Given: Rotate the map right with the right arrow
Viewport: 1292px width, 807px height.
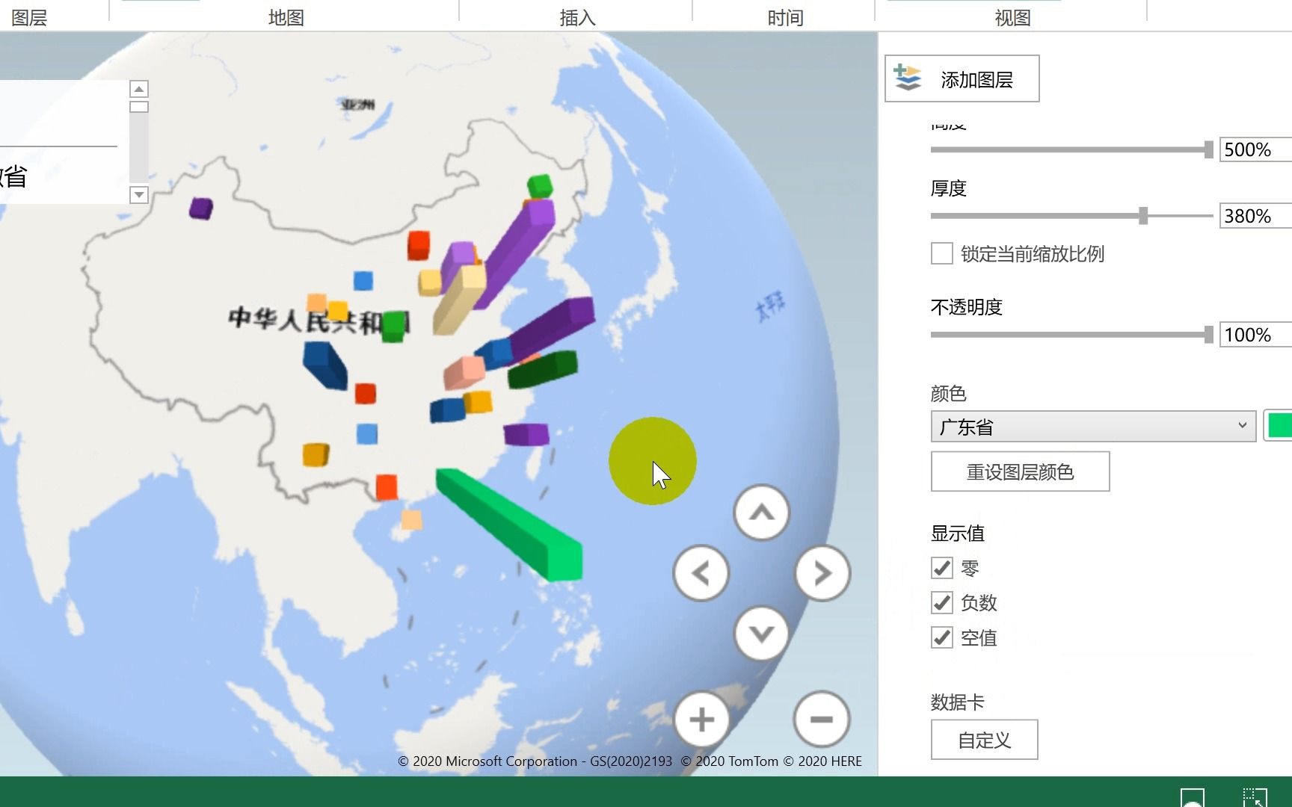Looking at the screenshot, I should [822, 573].
